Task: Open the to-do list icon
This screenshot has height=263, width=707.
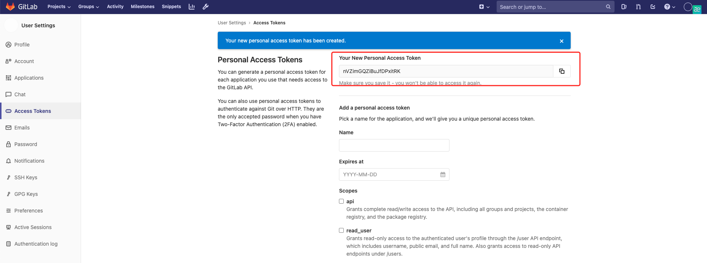Action: pyautogui.click(x=653, y=7)
